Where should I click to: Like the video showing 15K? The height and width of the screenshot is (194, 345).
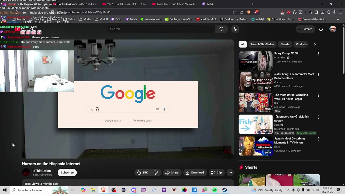click(142, 172)
